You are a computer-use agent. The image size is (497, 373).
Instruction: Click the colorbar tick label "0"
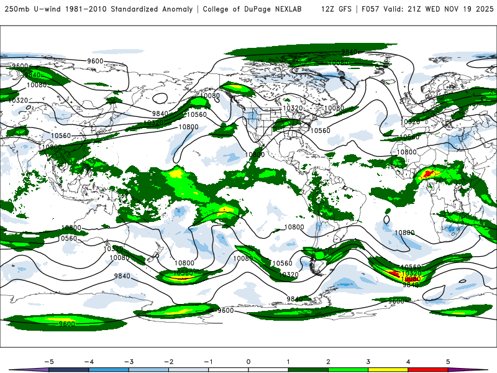tap(248, 362)
